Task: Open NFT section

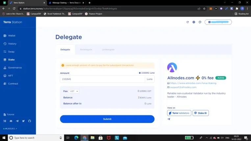Action: (8, 76)
